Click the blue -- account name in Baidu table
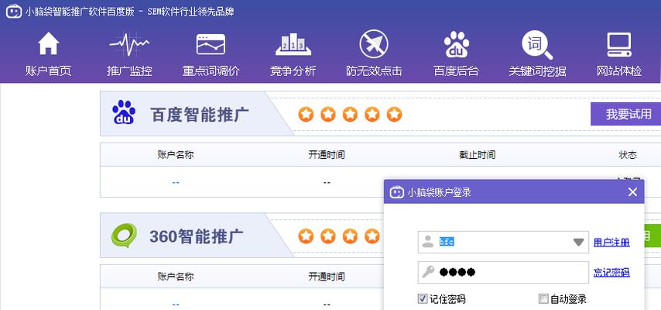 (x=176, y=182)
